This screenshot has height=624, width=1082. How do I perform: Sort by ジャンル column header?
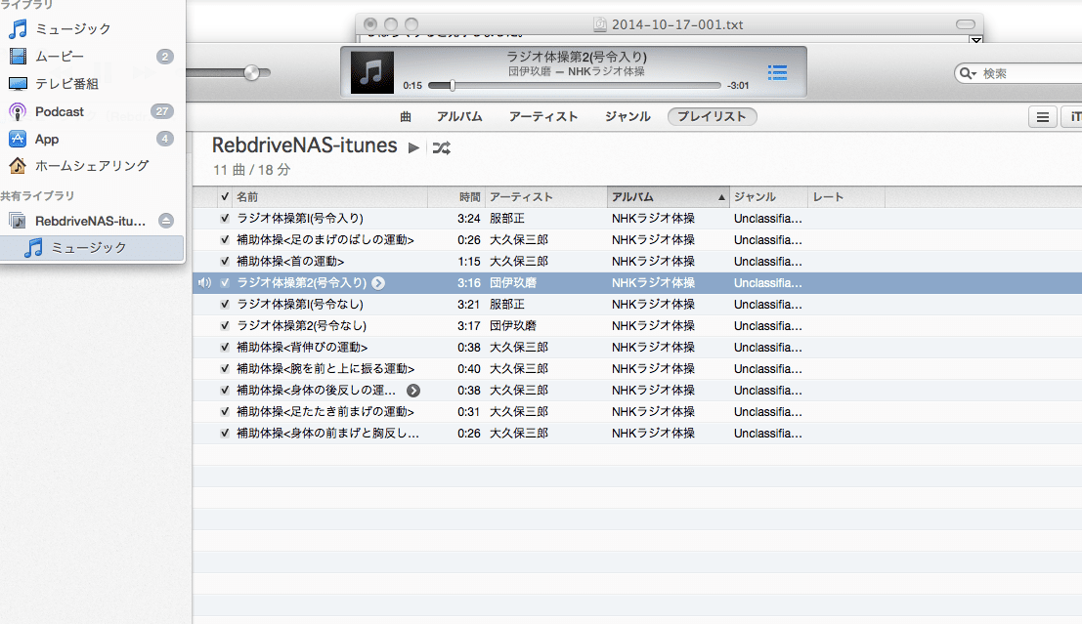click(x=768, y=196)
